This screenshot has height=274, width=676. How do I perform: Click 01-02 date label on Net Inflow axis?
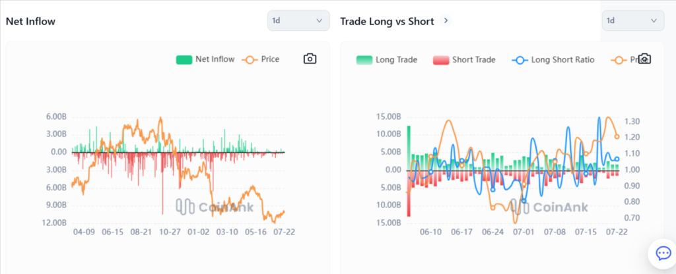pyautogui.click(x=198, y=232)
